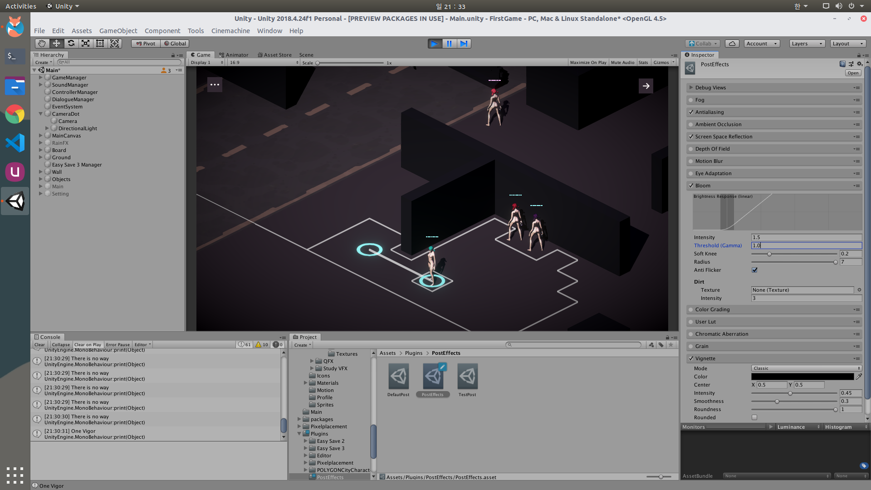This screenshot has height=490, width=871.
Task: Open the Vignette Mode dropdown
Action: point(806,368)
